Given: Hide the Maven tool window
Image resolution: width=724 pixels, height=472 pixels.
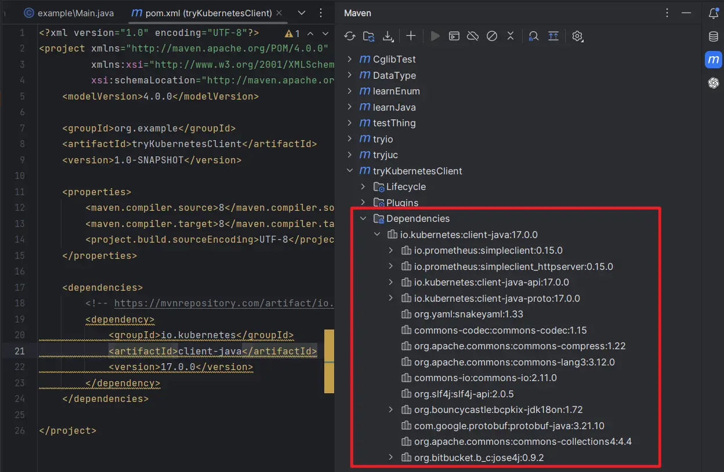Looking at the screenshot, I should [687, 13].
